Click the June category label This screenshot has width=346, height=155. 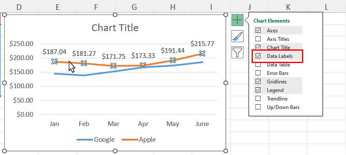tap(202, 124)
